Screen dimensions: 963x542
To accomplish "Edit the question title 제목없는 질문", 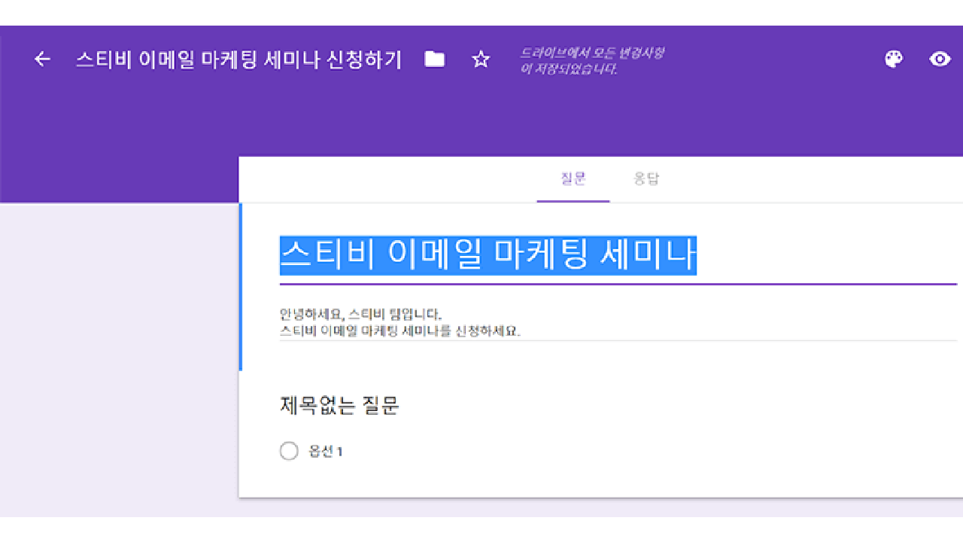I will coord(339,406).
